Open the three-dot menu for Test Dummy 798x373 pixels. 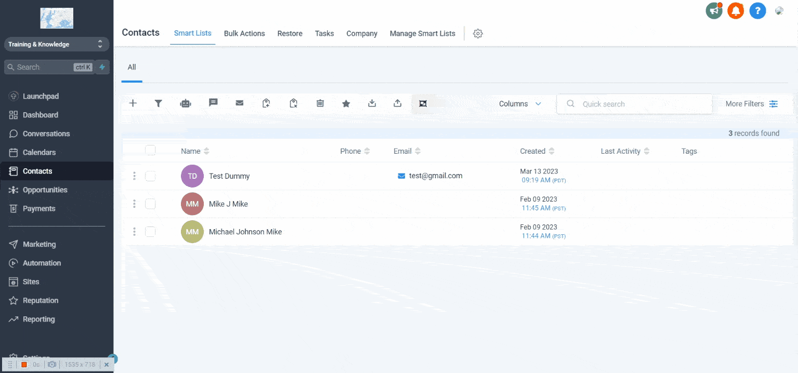(134, 176)
